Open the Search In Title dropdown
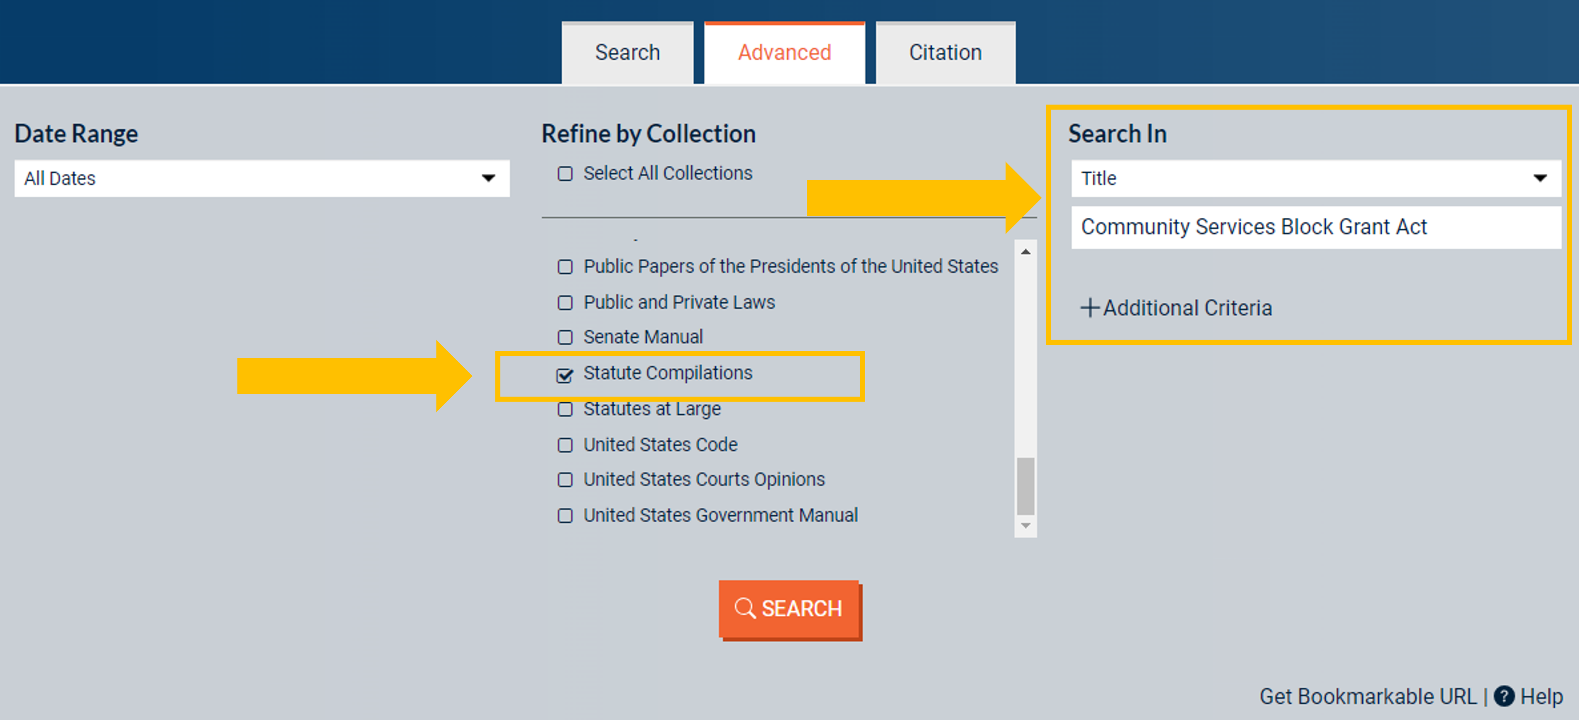1579x720 pixels. point(1315,178)
